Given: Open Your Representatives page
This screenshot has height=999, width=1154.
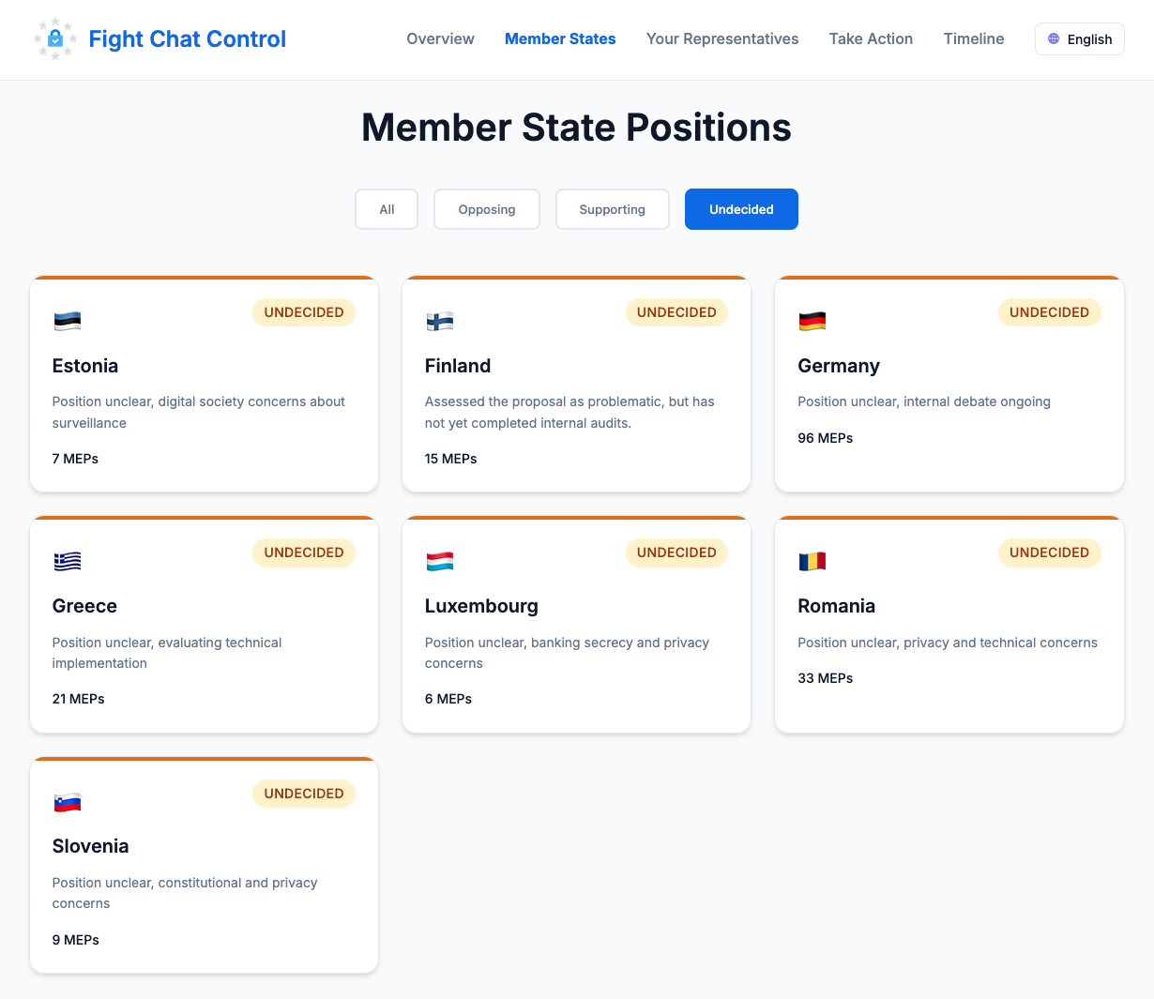Looking at the screenshot, I should [722, 39].
